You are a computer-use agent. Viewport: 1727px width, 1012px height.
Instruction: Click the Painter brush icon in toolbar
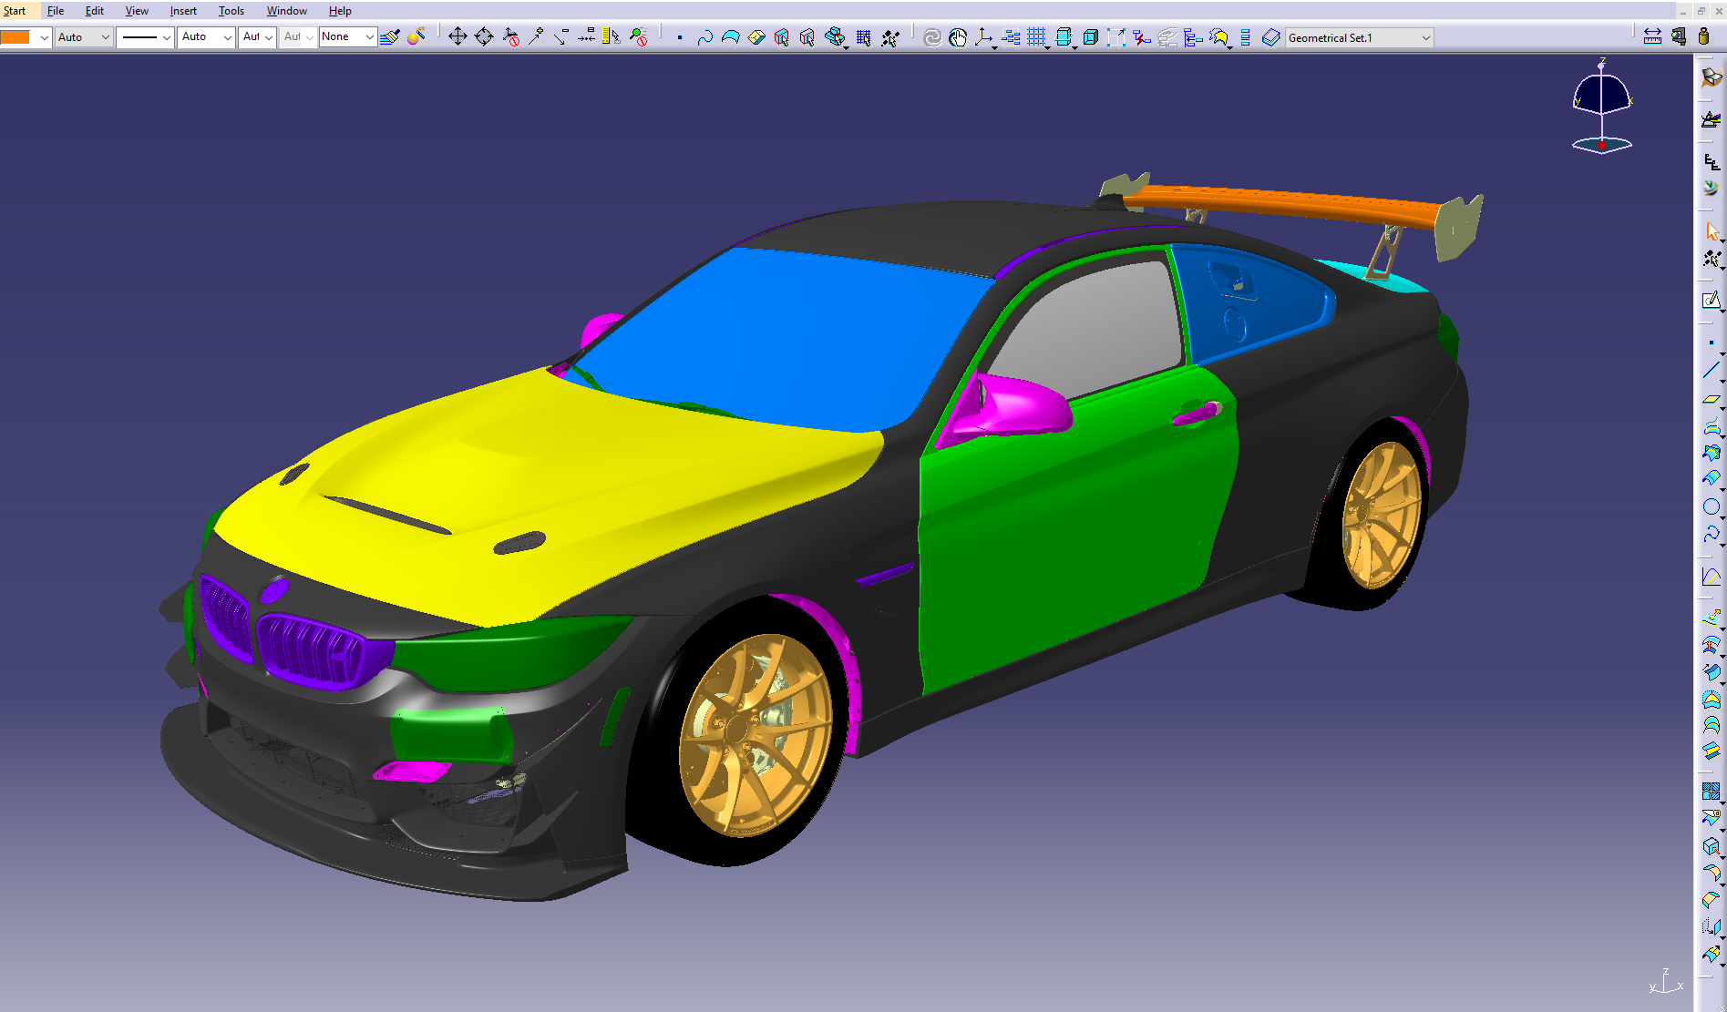(389, 37)
